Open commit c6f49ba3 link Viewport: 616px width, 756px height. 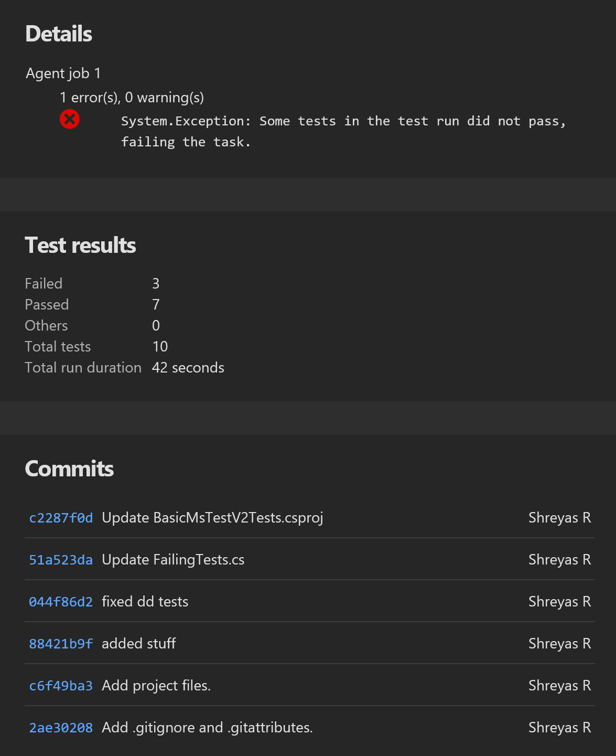[x=61, y=686]
